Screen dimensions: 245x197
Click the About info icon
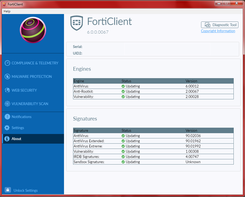(7, 139)
